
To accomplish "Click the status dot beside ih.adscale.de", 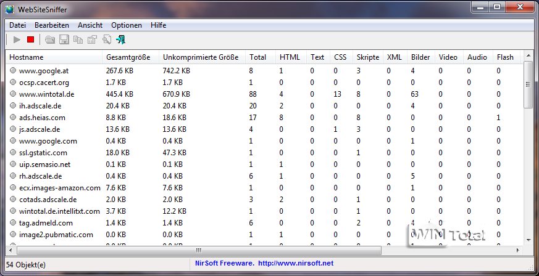I will point(13,105).
